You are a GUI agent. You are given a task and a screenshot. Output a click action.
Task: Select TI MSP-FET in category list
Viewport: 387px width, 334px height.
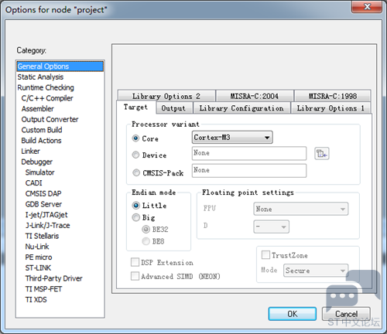43,289
